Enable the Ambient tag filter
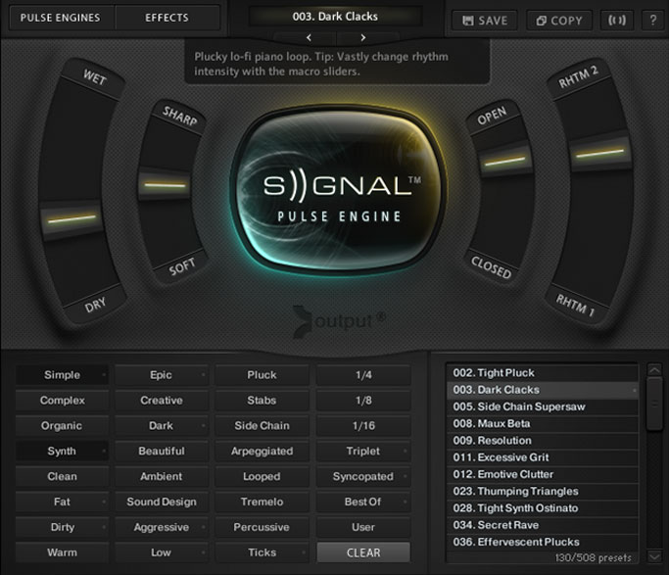Image resolution: width=669 pixels, height=575 pixels. tap(162, 476)
